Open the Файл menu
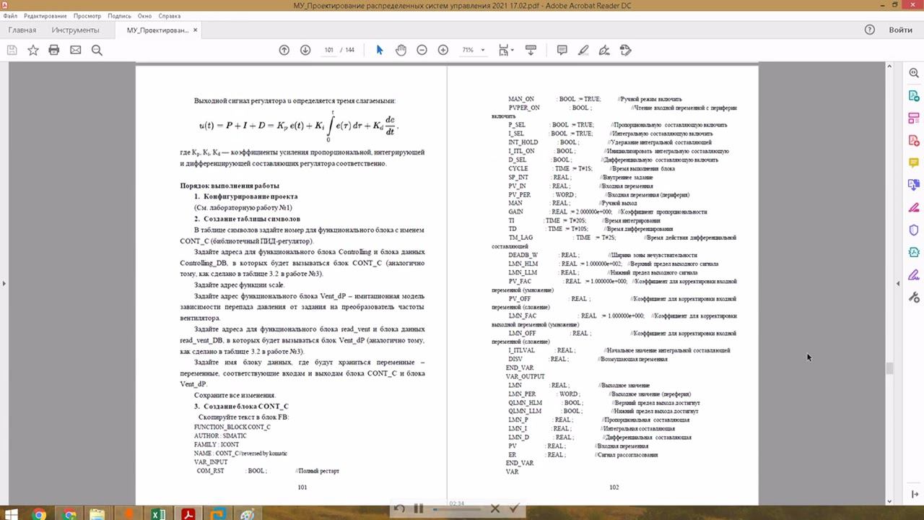The image size is (924, 520). (x=11, y=16)
